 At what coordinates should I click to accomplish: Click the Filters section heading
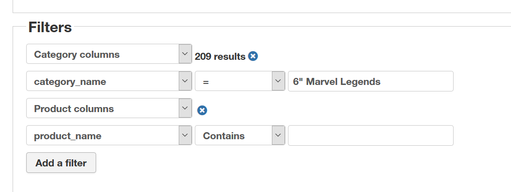coord(50,27)
